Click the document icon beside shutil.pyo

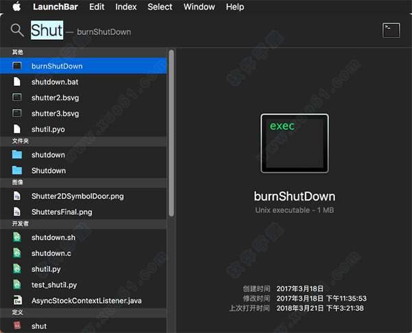tap(17, 129)
